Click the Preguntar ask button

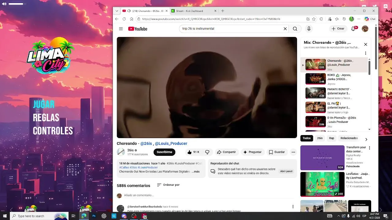click(252, 152)
